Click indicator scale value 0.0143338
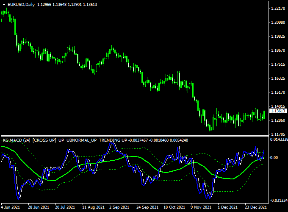Image resolution: width=288 pixels, height=212 pixels. 279,139
